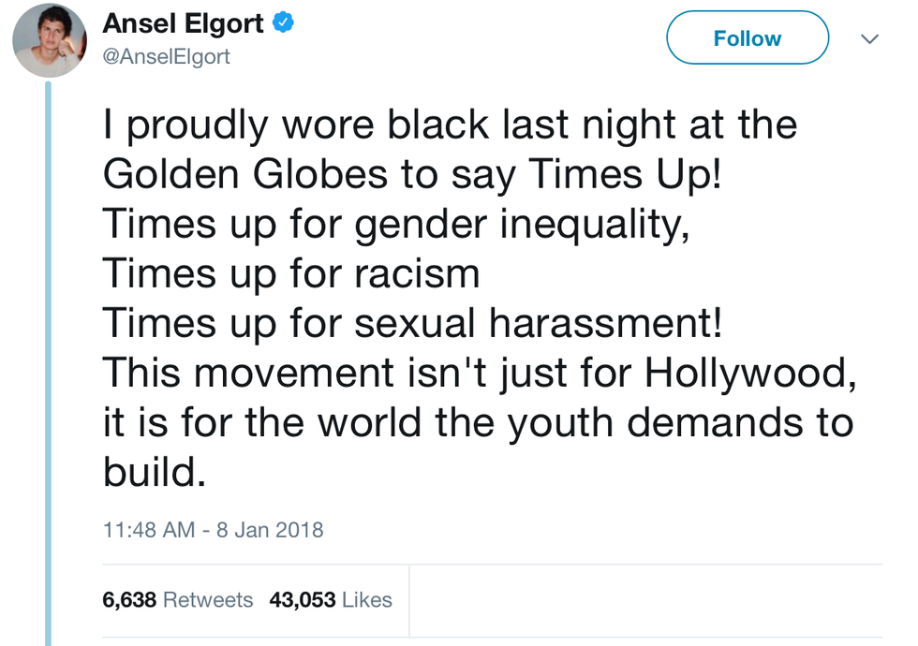Click the line "Times up for gender inequality,"
Viewport: 918px width, 646px height.
(396, 223)
